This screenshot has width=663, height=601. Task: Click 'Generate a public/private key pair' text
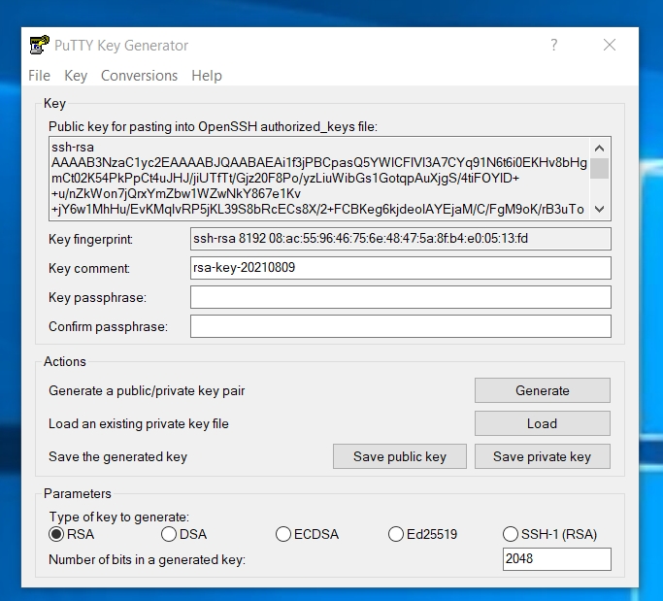(x=147, y=390)
